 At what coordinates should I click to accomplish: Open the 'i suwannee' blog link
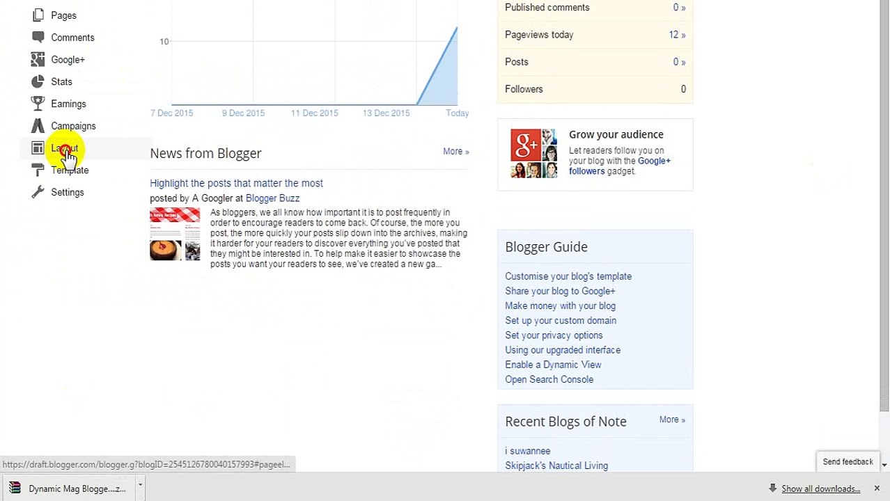click(x=528, y=451)
